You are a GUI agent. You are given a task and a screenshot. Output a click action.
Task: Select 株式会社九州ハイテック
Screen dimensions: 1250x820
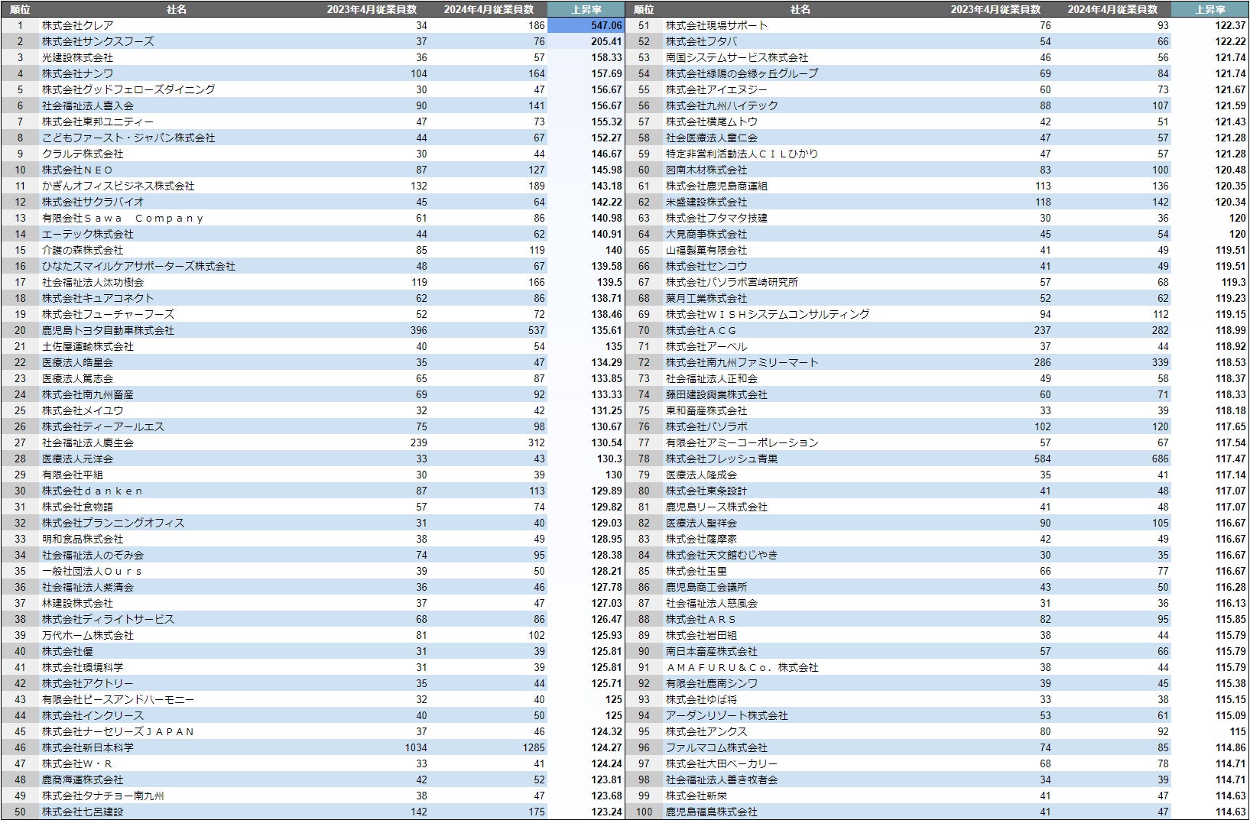click(722, 105)
